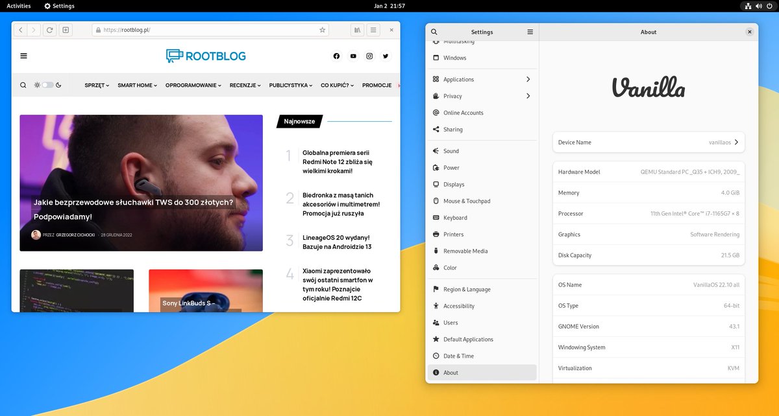Viewport: 779px width, 416px height.
Task: Open Rootblog's Facebook page via header icon
Action: 336,56
